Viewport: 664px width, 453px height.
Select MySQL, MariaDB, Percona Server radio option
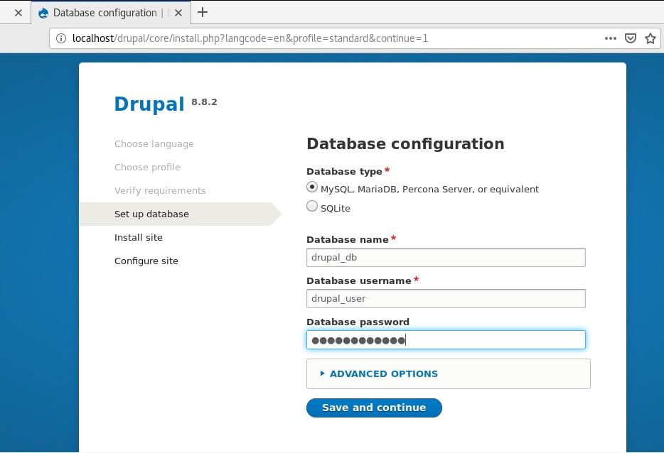point(312,187)
